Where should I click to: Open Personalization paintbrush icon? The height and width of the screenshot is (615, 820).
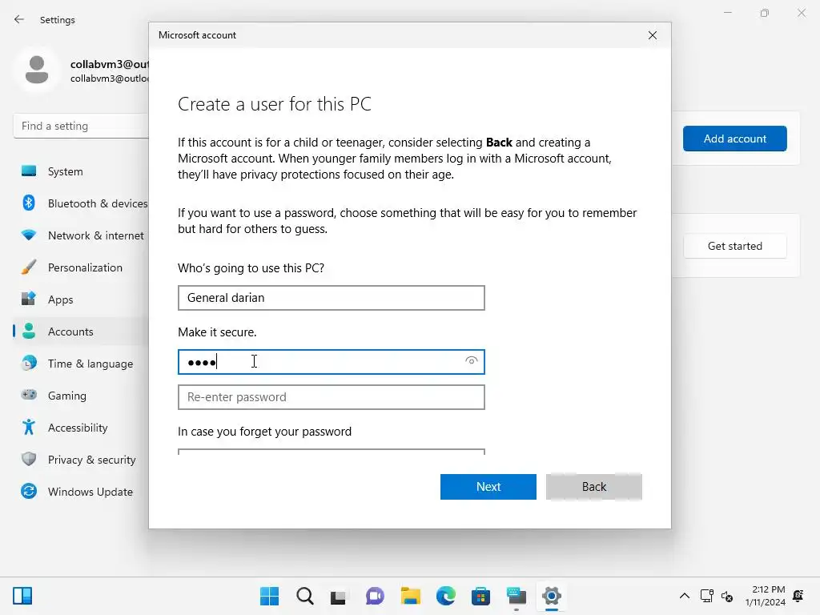tap(29, 267)
